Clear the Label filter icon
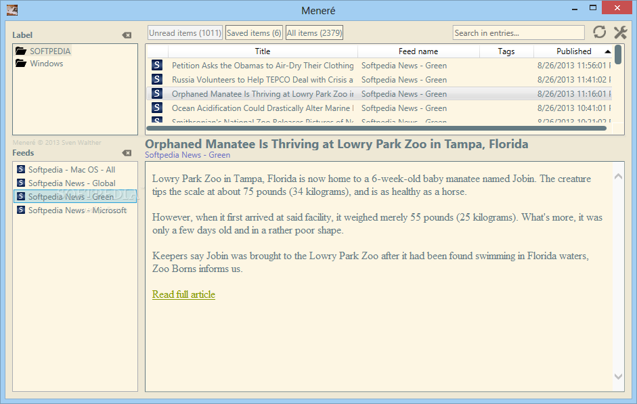The image size is (637, 404). (127, 35)
